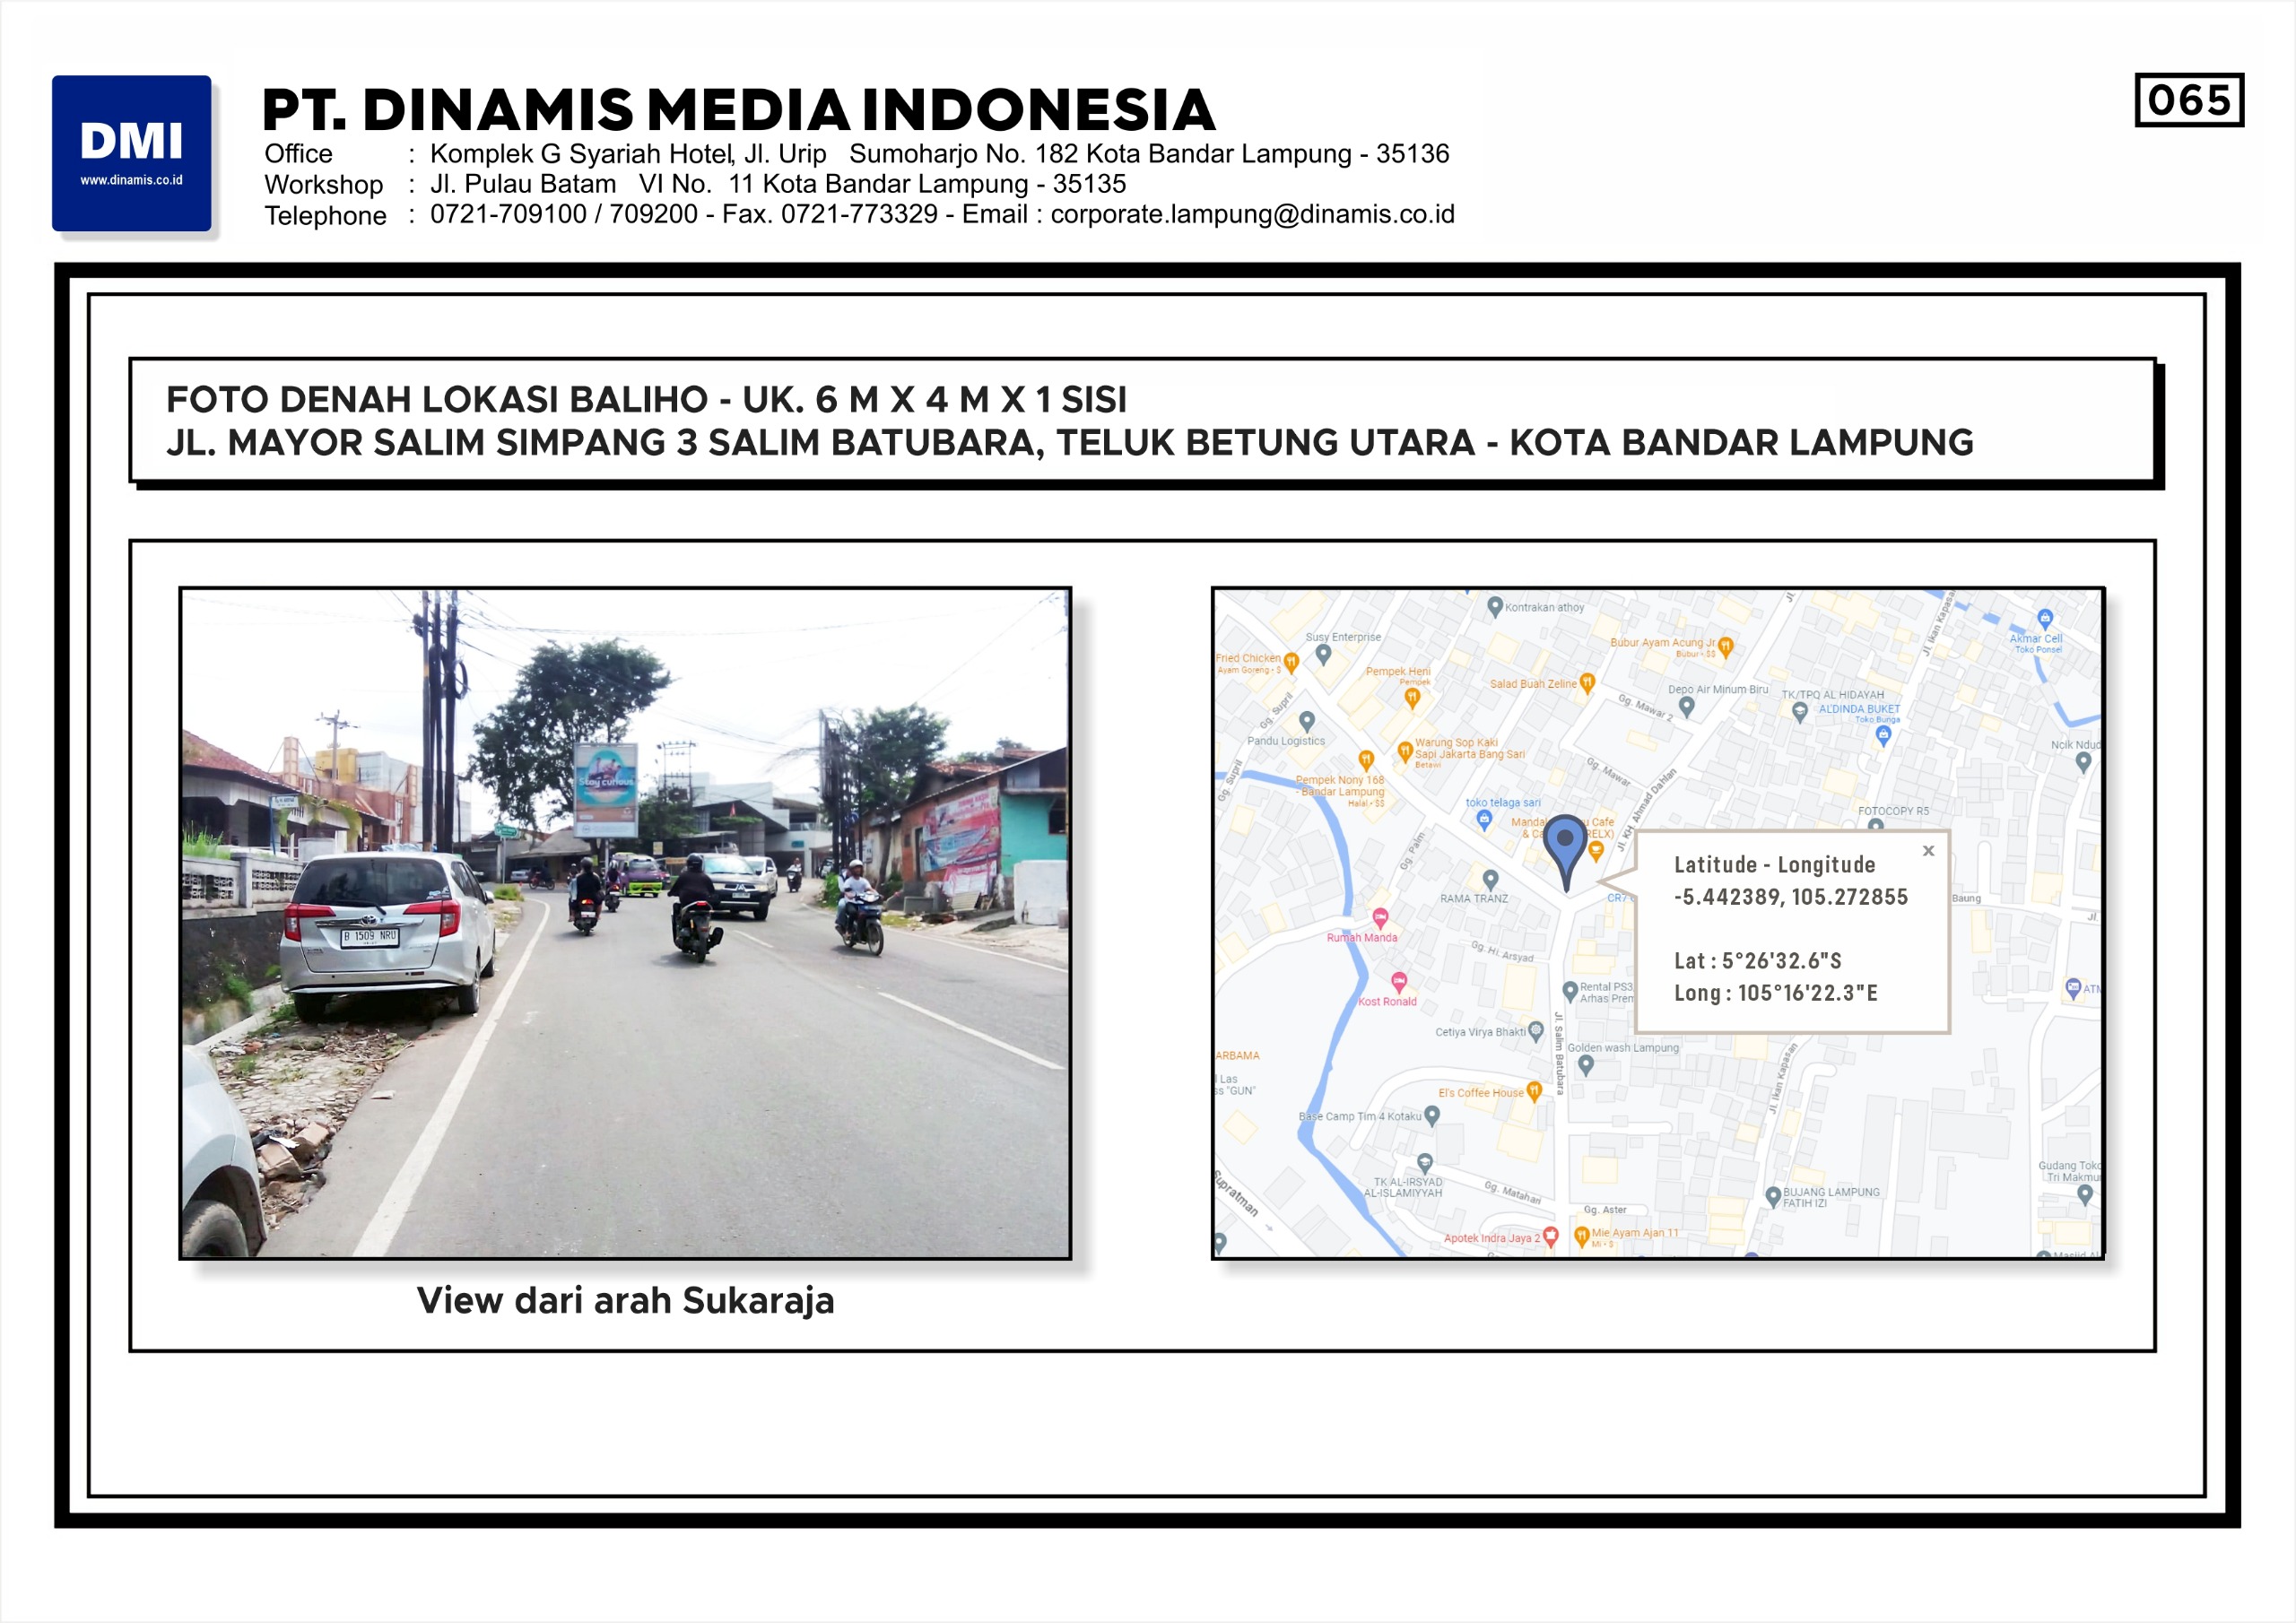2296x1623 pixels.
Task: Click the Pandu Logistics map pin
Action: pyautogui.click(x=1306, y=721)
